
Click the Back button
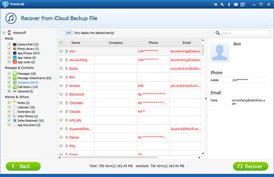(x=23, y=166)
